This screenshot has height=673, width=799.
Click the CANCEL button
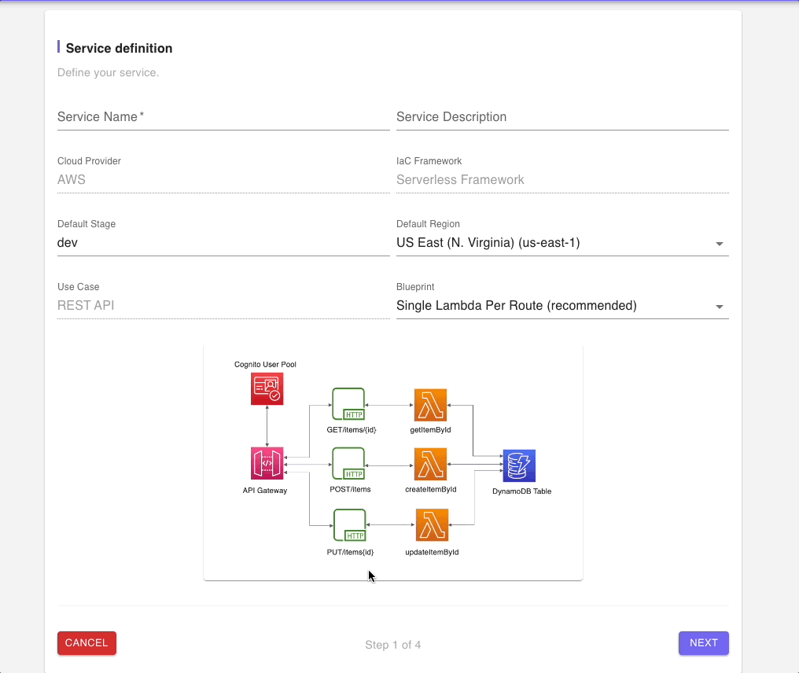pos(87,643)
